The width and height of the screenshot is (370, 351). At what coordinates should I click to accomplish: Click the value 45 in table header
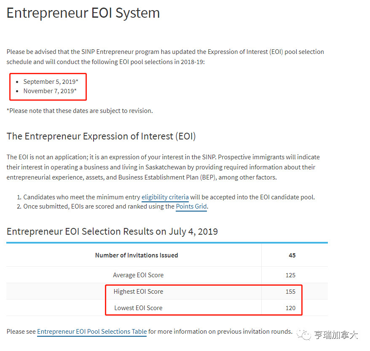(292, 255)
